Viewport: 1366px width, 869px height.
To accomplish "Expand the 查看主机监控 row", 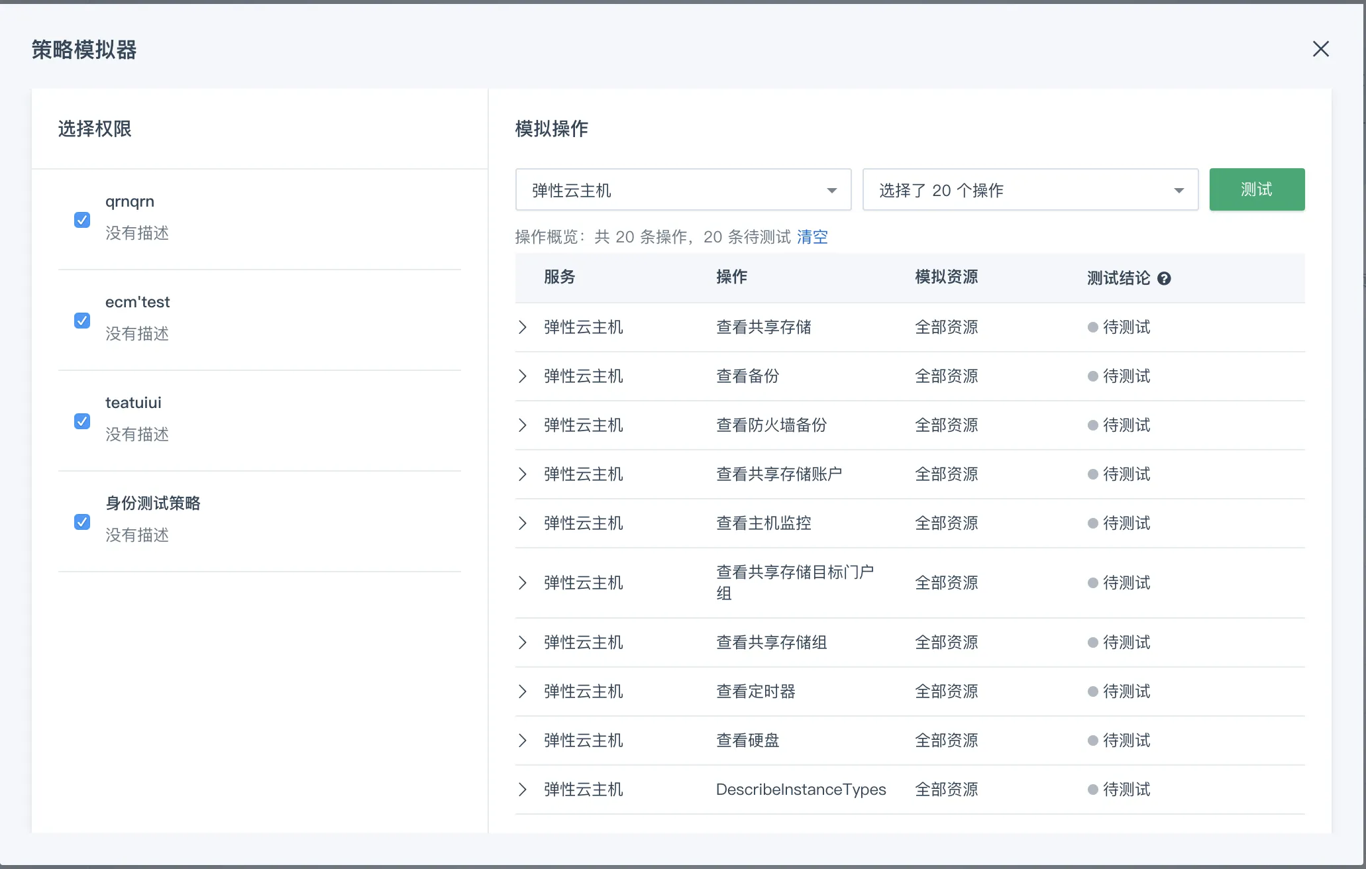I will click(523, 523).
